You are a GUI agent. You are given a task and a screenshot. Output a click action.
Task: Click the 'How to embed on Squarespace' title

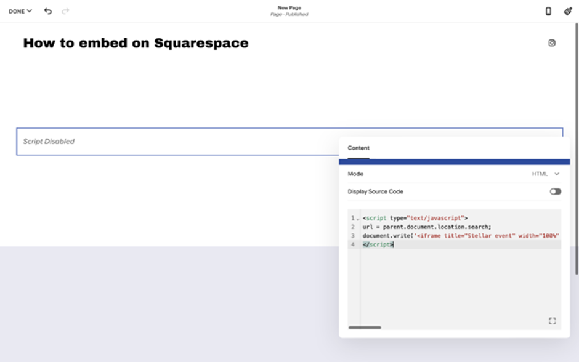136,43
